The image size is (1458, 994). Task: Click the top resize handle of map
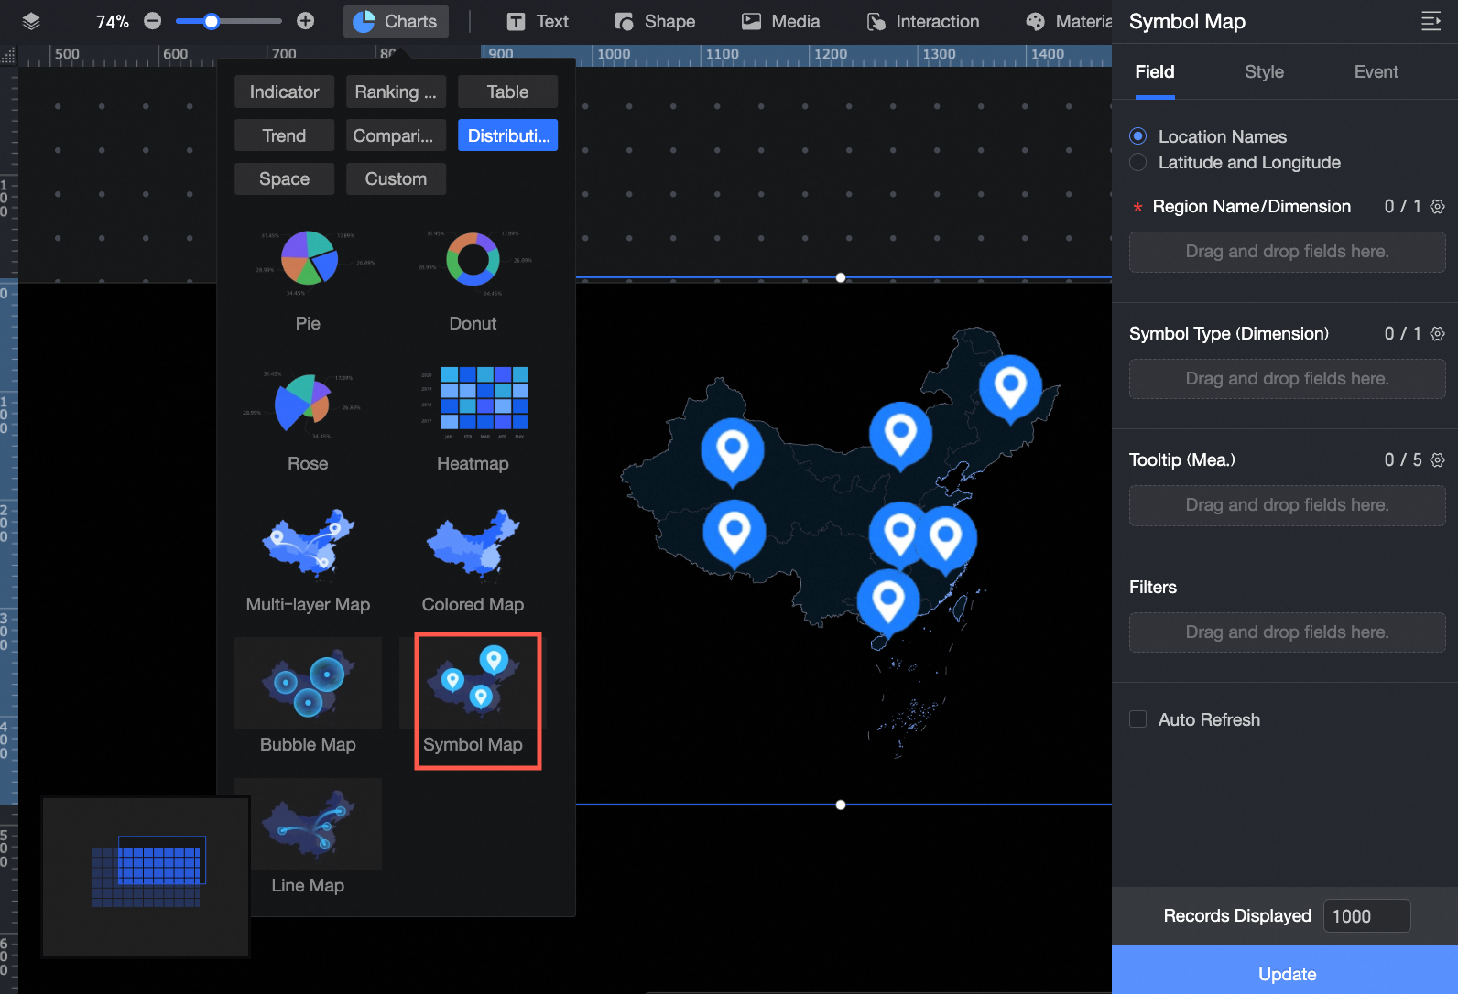pyautogui.click(x=841, y=277)
